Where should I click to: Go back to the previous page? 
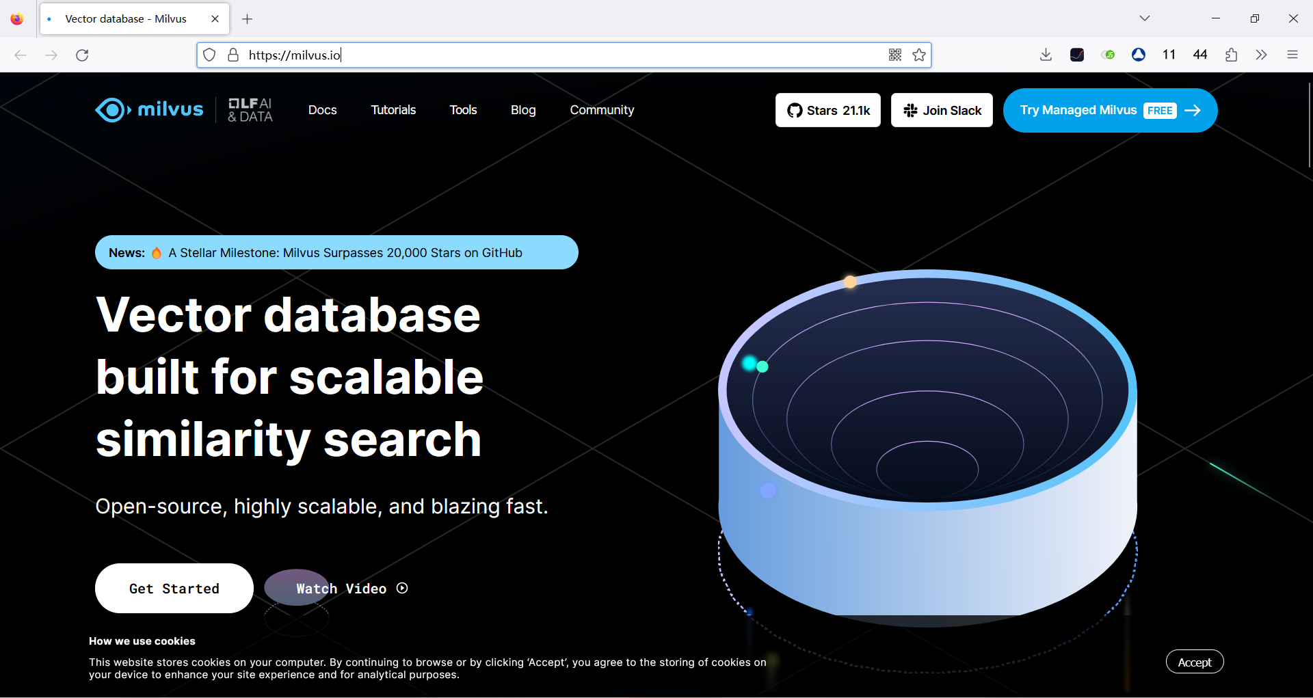[21, 55]
